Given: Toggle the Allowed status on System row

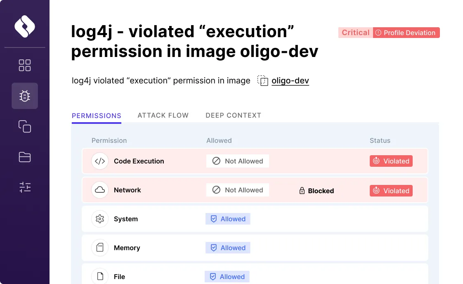Looking at the screenshot, I should 228,219.
